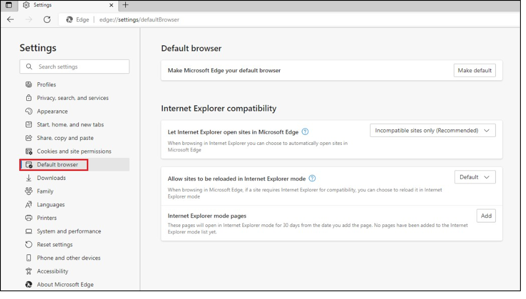Image resolution: width=526 pixels, height=299 pixels.
Task: Open Phone and other devices
Action: click(x=74, y=258)
